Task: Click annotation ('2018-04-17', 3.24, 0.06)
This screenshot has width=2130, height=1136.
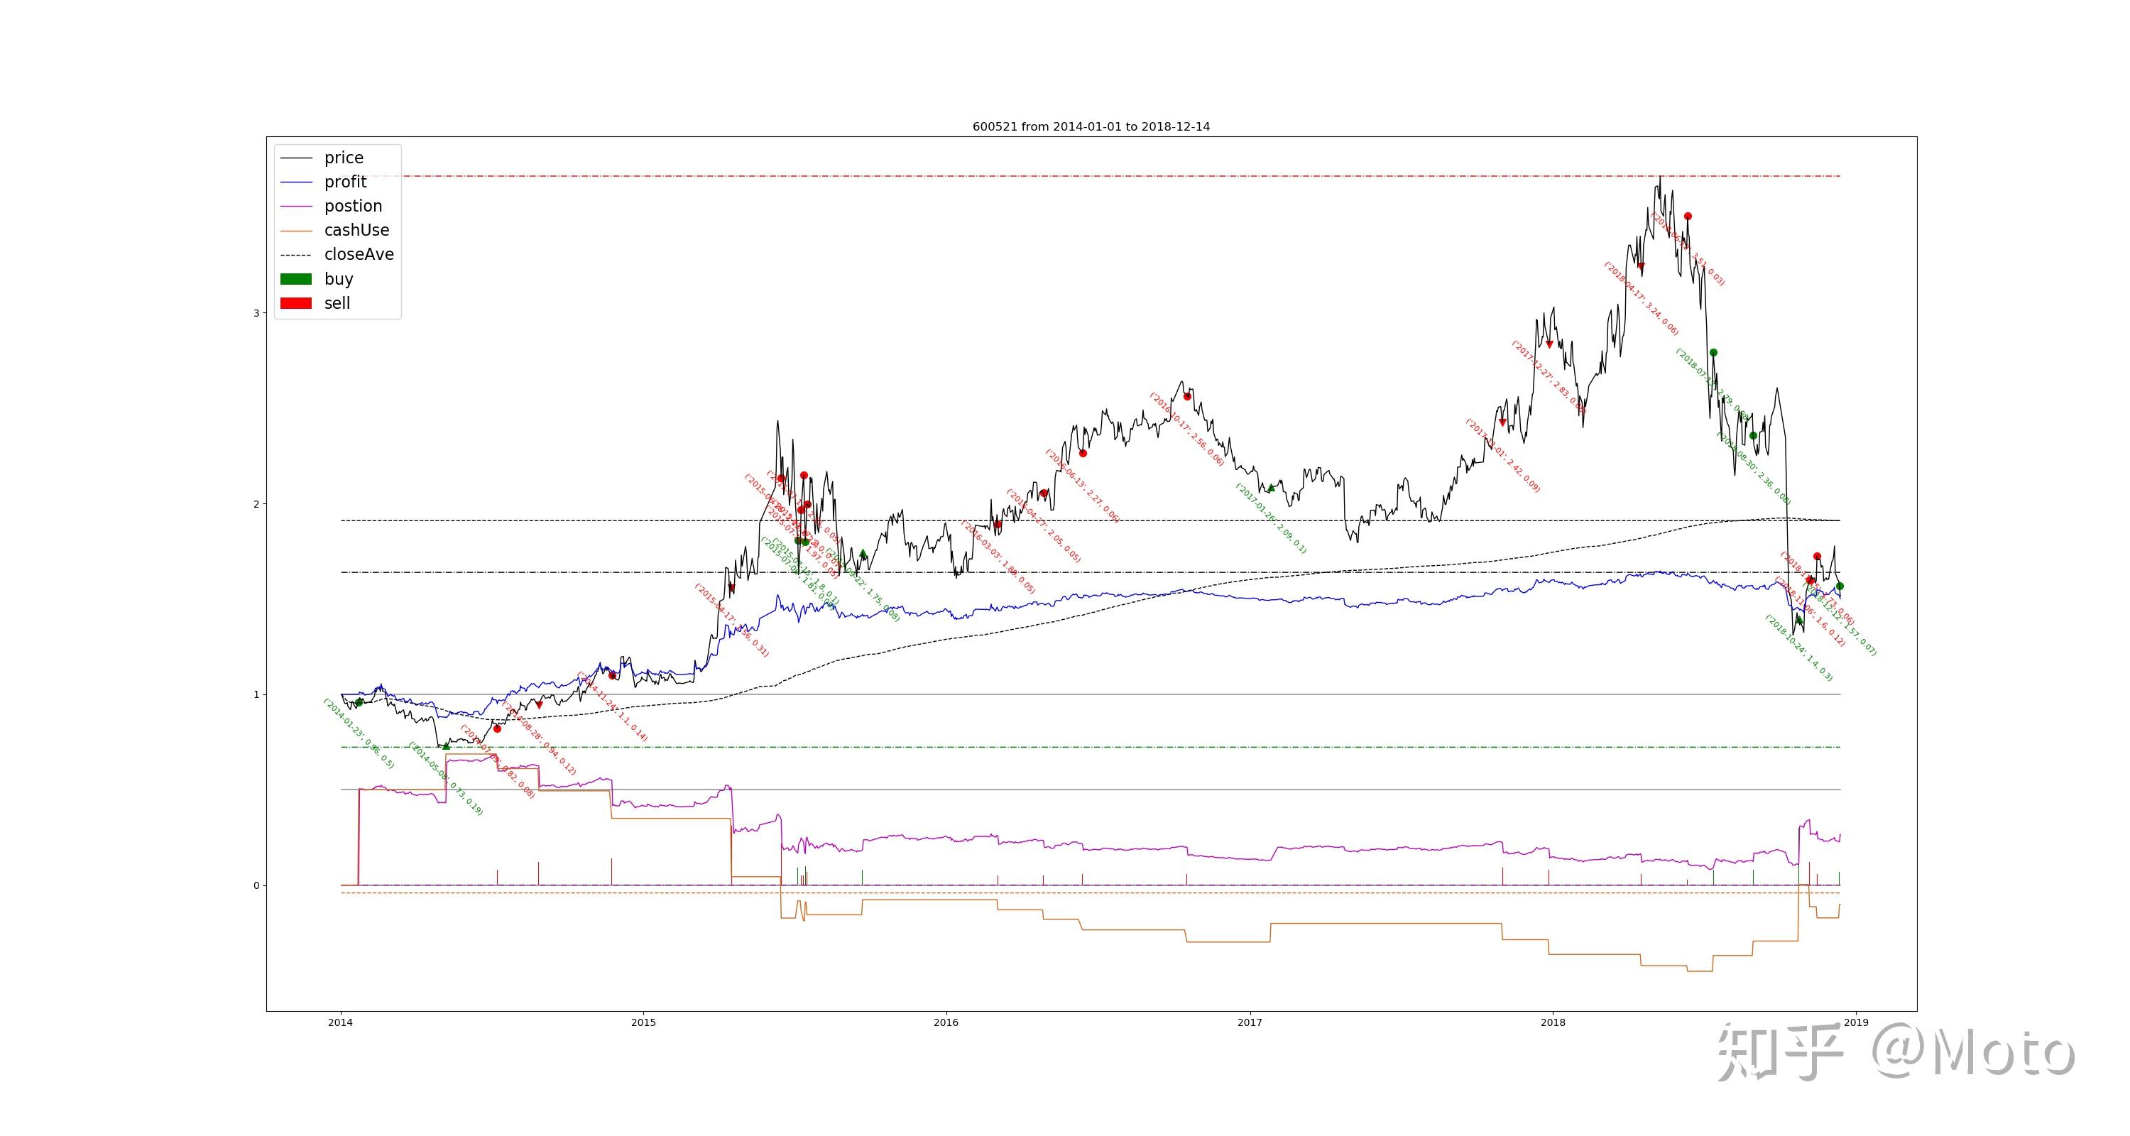Action: click(x=1642, y=300)
